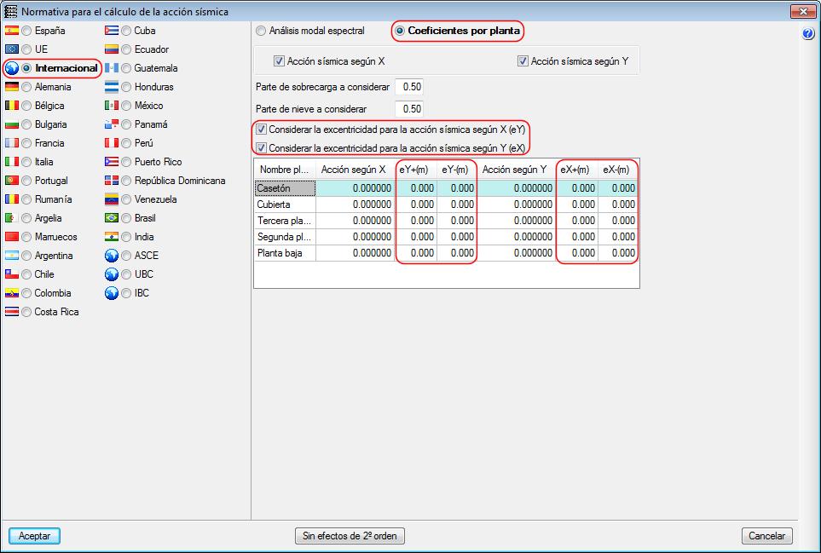Choose the Perú radio button
Screen dimensions: 821x553
126,143
